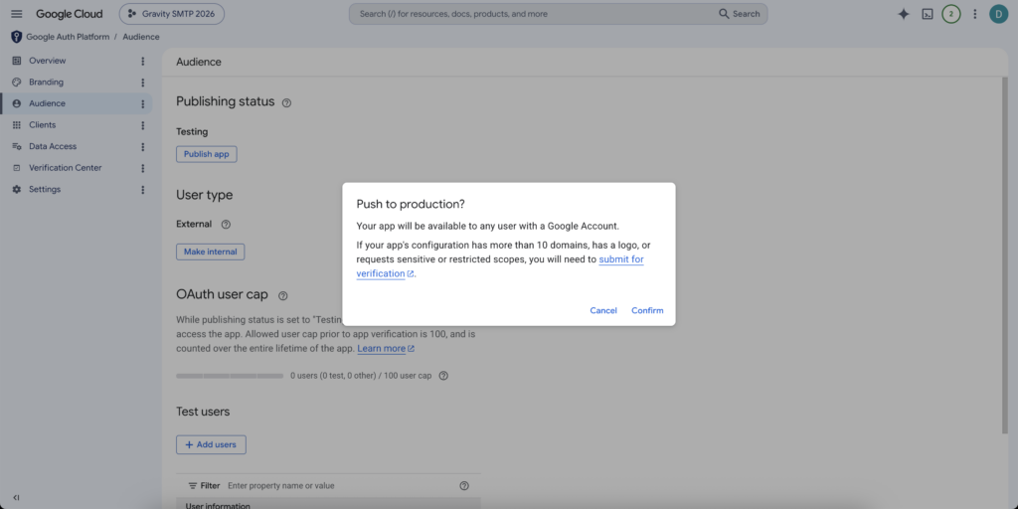
Task: Click the Clients grid icon
Action: pyautogui.click(x=17, y=124)
